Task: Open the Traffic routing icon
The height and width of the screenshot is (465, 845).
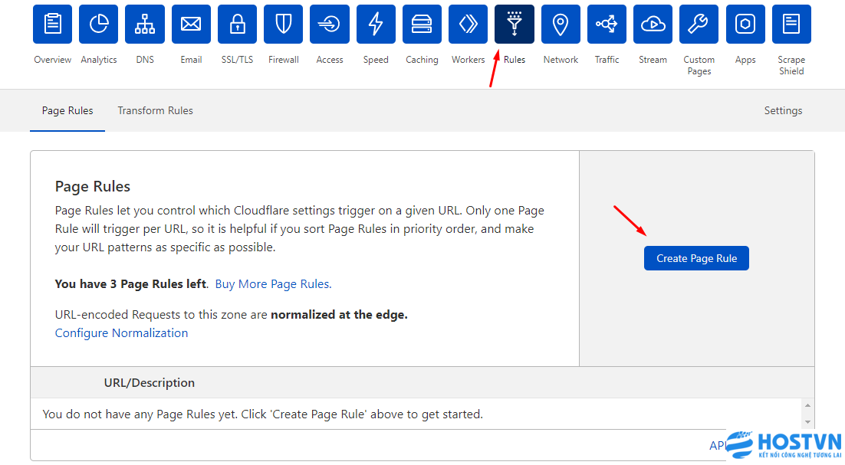Action: pyautogui.click(x=607, y=25)
